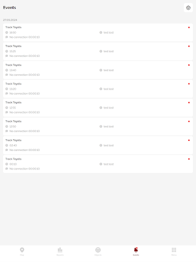
Task: Open the Track Toyota event at 02:40
Action: click(98, 145)
